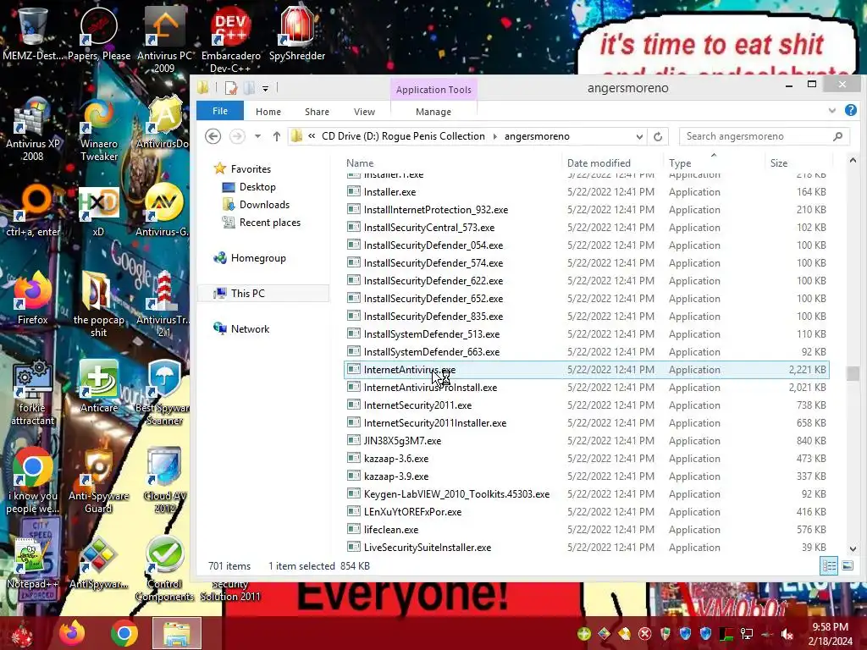Open the Manage ribbon tab
This screenshot has height=650, width=867.
click(x=433, y=112)
